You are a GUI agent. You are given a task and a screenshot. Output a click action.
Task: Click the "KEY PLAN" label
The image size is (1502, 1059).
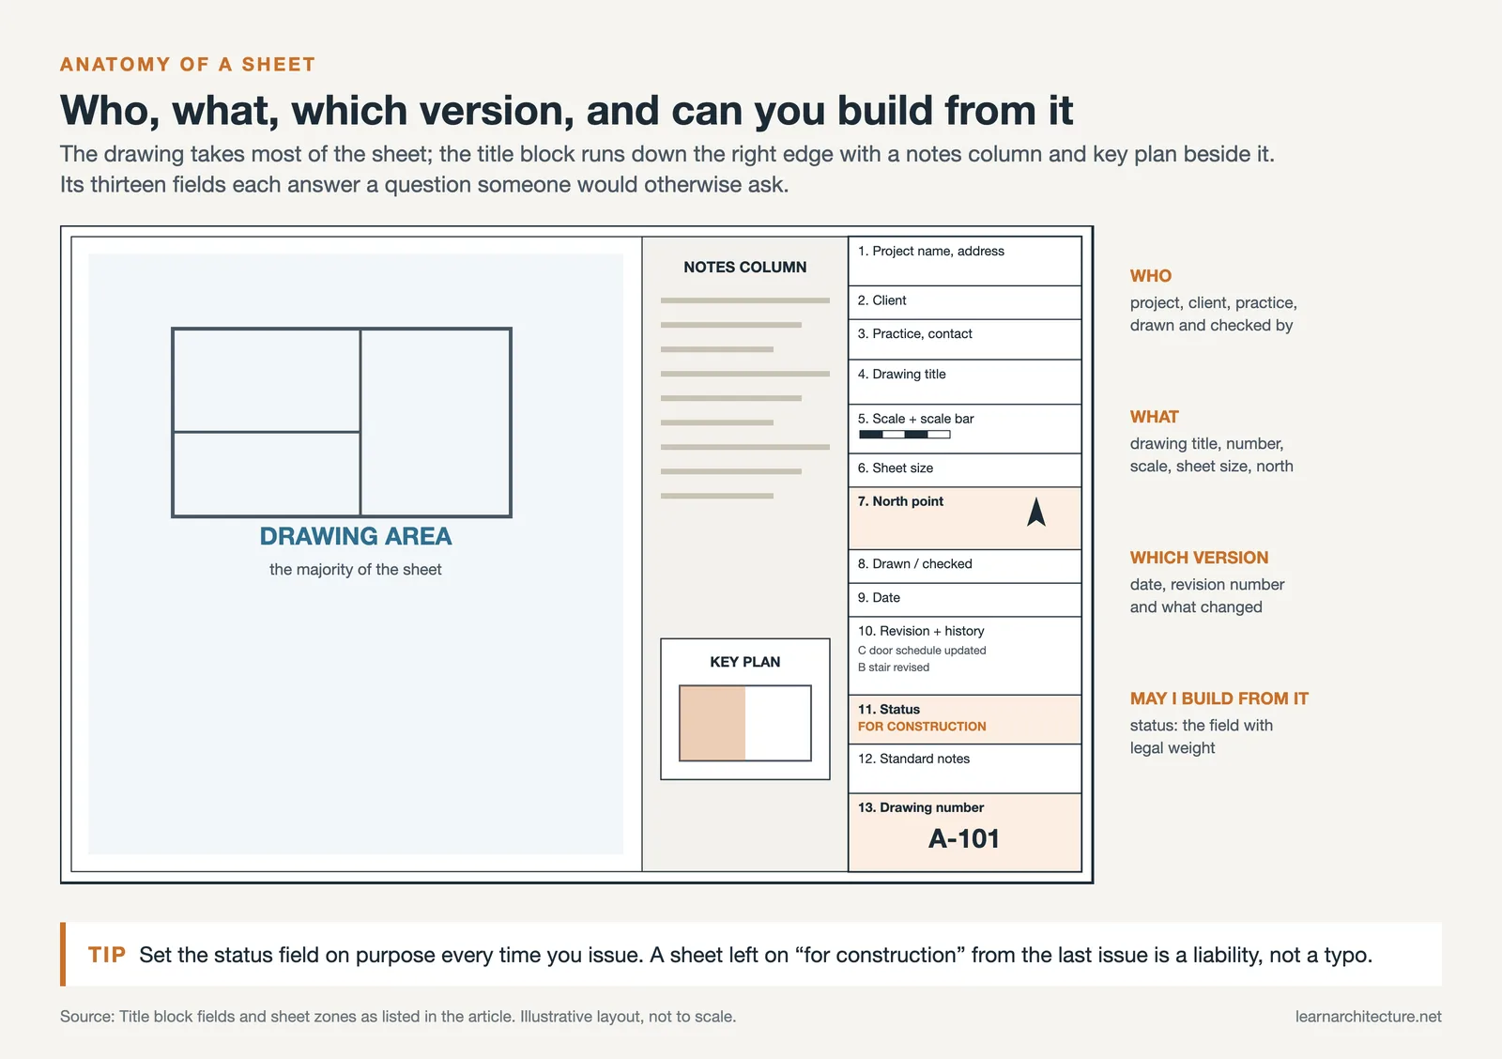tap(745, 662)
